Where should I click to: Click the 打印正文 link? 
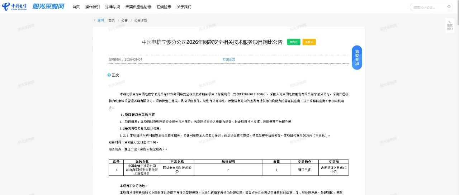click(x=229, y=60)
